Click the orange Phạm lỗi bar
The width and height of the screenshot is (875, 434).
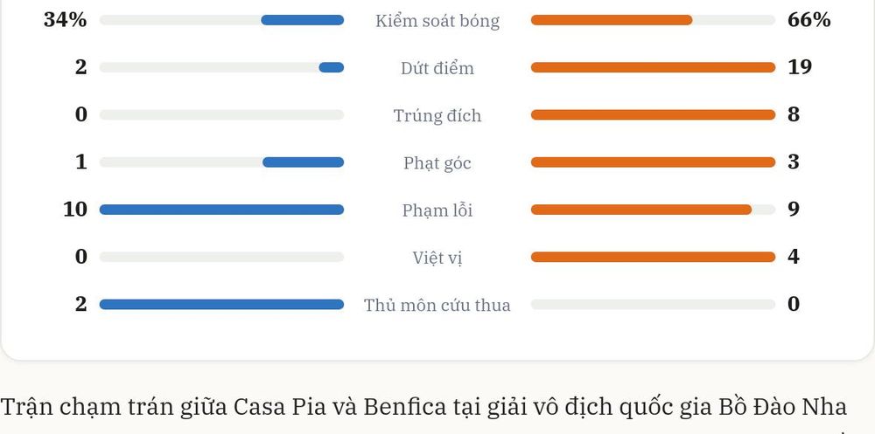coord(641,210)
